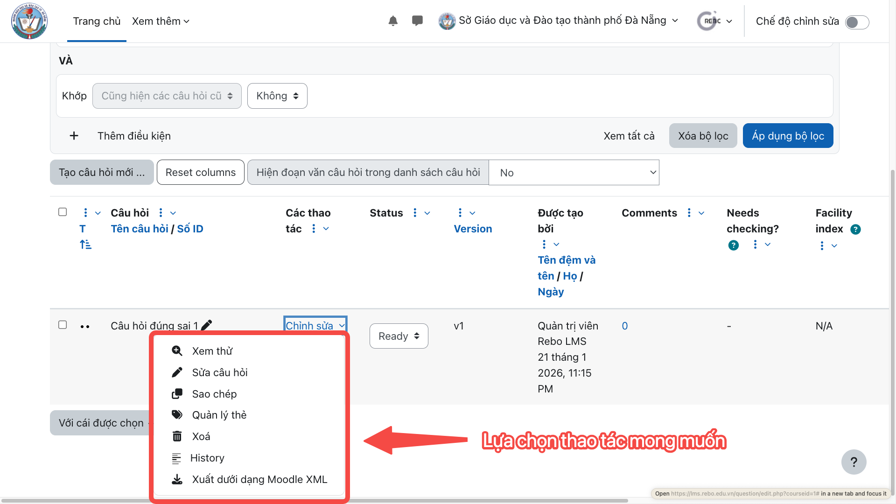Go to Trang chủ tab
The width and height of the screenshot is (896, 504).
pyautogui.click(x=97, y=21)
